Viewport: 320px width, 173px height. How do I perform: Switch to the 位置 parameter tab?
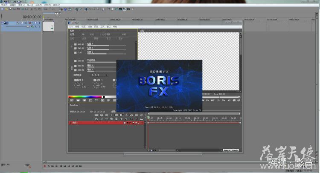[72, 35]
